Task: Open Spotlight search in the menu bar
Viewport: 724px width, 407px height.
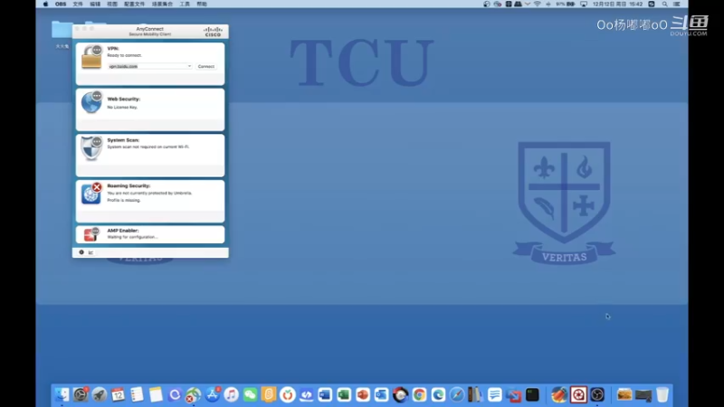Action: pos(665,4)
